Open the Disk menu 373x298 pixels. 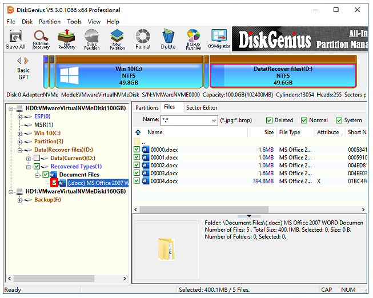pos(27,22)
